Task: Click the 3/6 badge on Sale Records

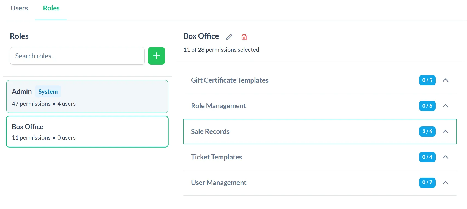Action: pos(427,131)
